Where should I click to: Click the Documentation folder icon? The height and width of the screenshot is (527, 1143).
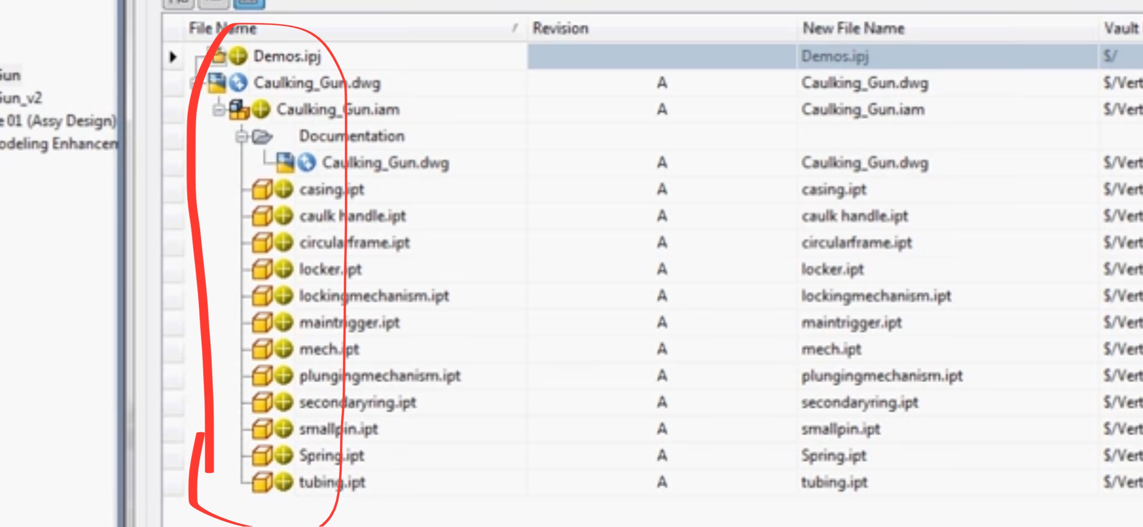coord(263,136)
